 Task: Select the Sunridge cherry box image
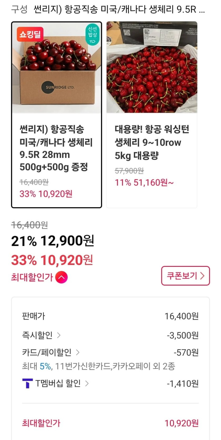57,68
